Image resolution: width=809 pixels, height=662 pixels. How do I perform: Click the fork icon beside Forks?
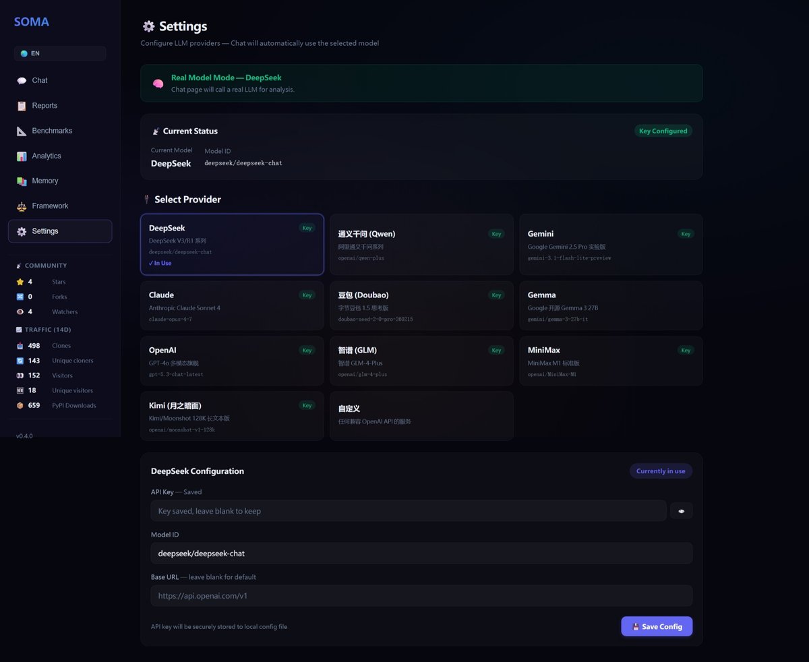click(20, 297)
